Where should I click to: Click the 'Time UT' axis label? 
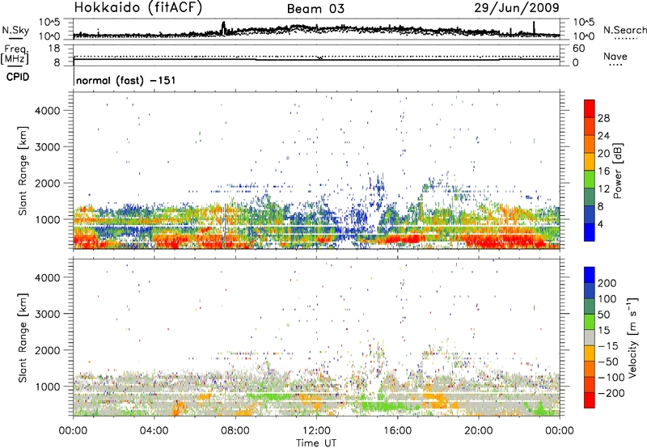point(316,443)
